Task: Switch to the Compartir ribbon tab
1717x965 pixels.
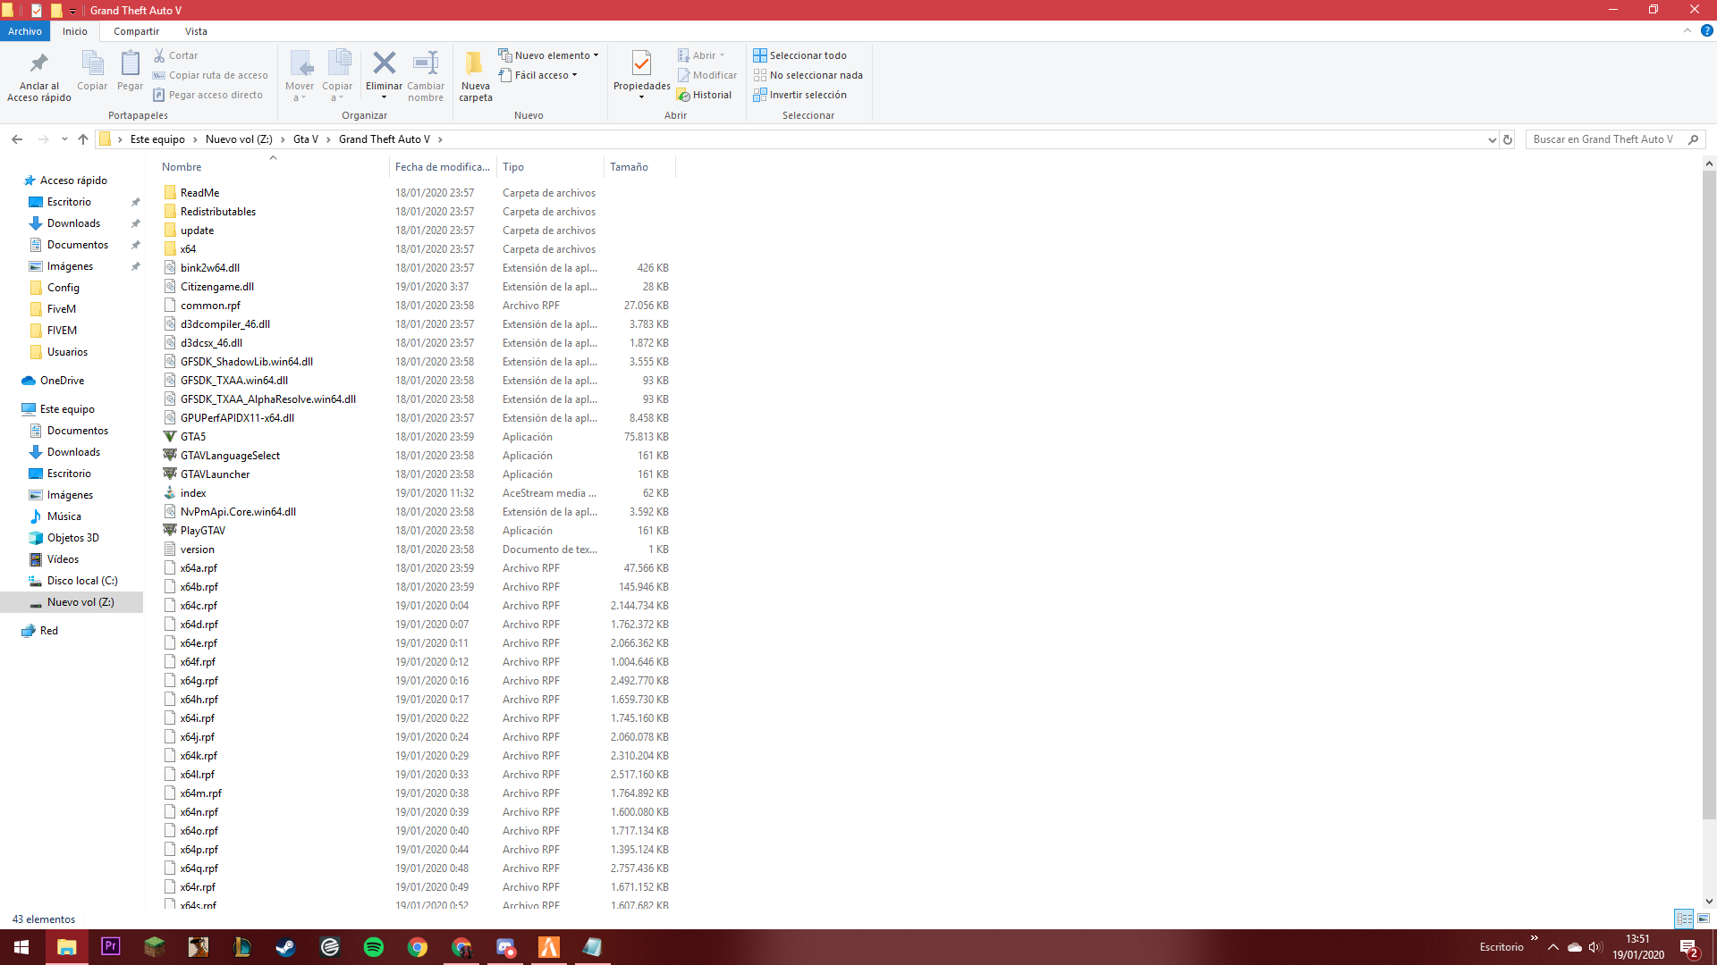Action: click(x=136, y=31)
